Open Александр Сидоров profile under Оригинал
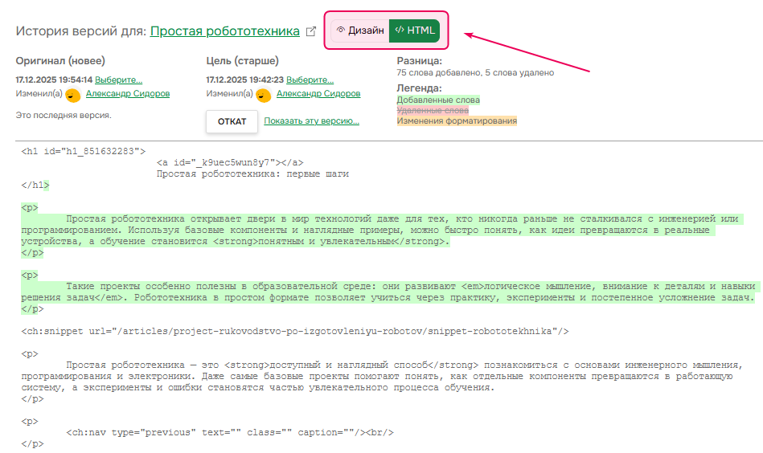 tap(128, 93)
